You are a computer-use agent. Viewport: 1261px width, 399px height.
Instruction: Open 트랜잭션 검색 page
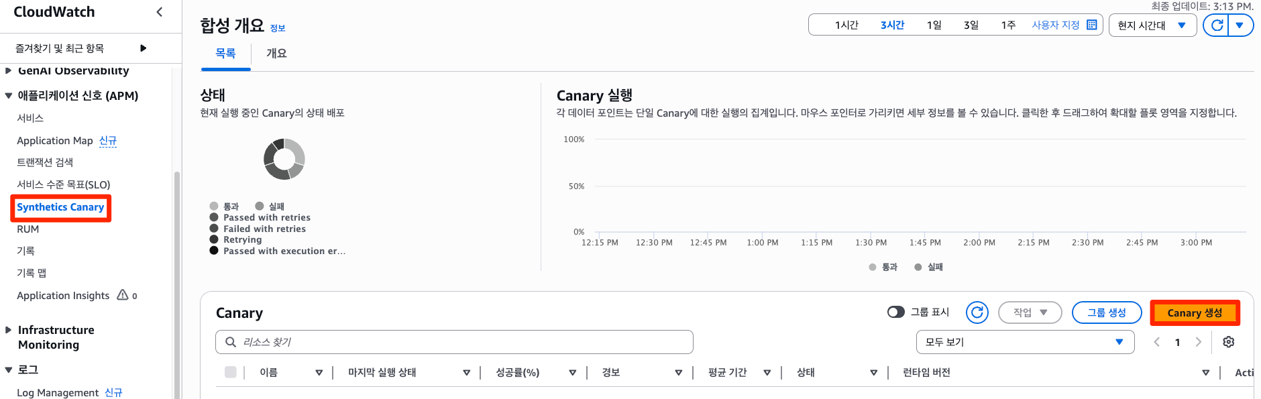click(x=45, y=162)
